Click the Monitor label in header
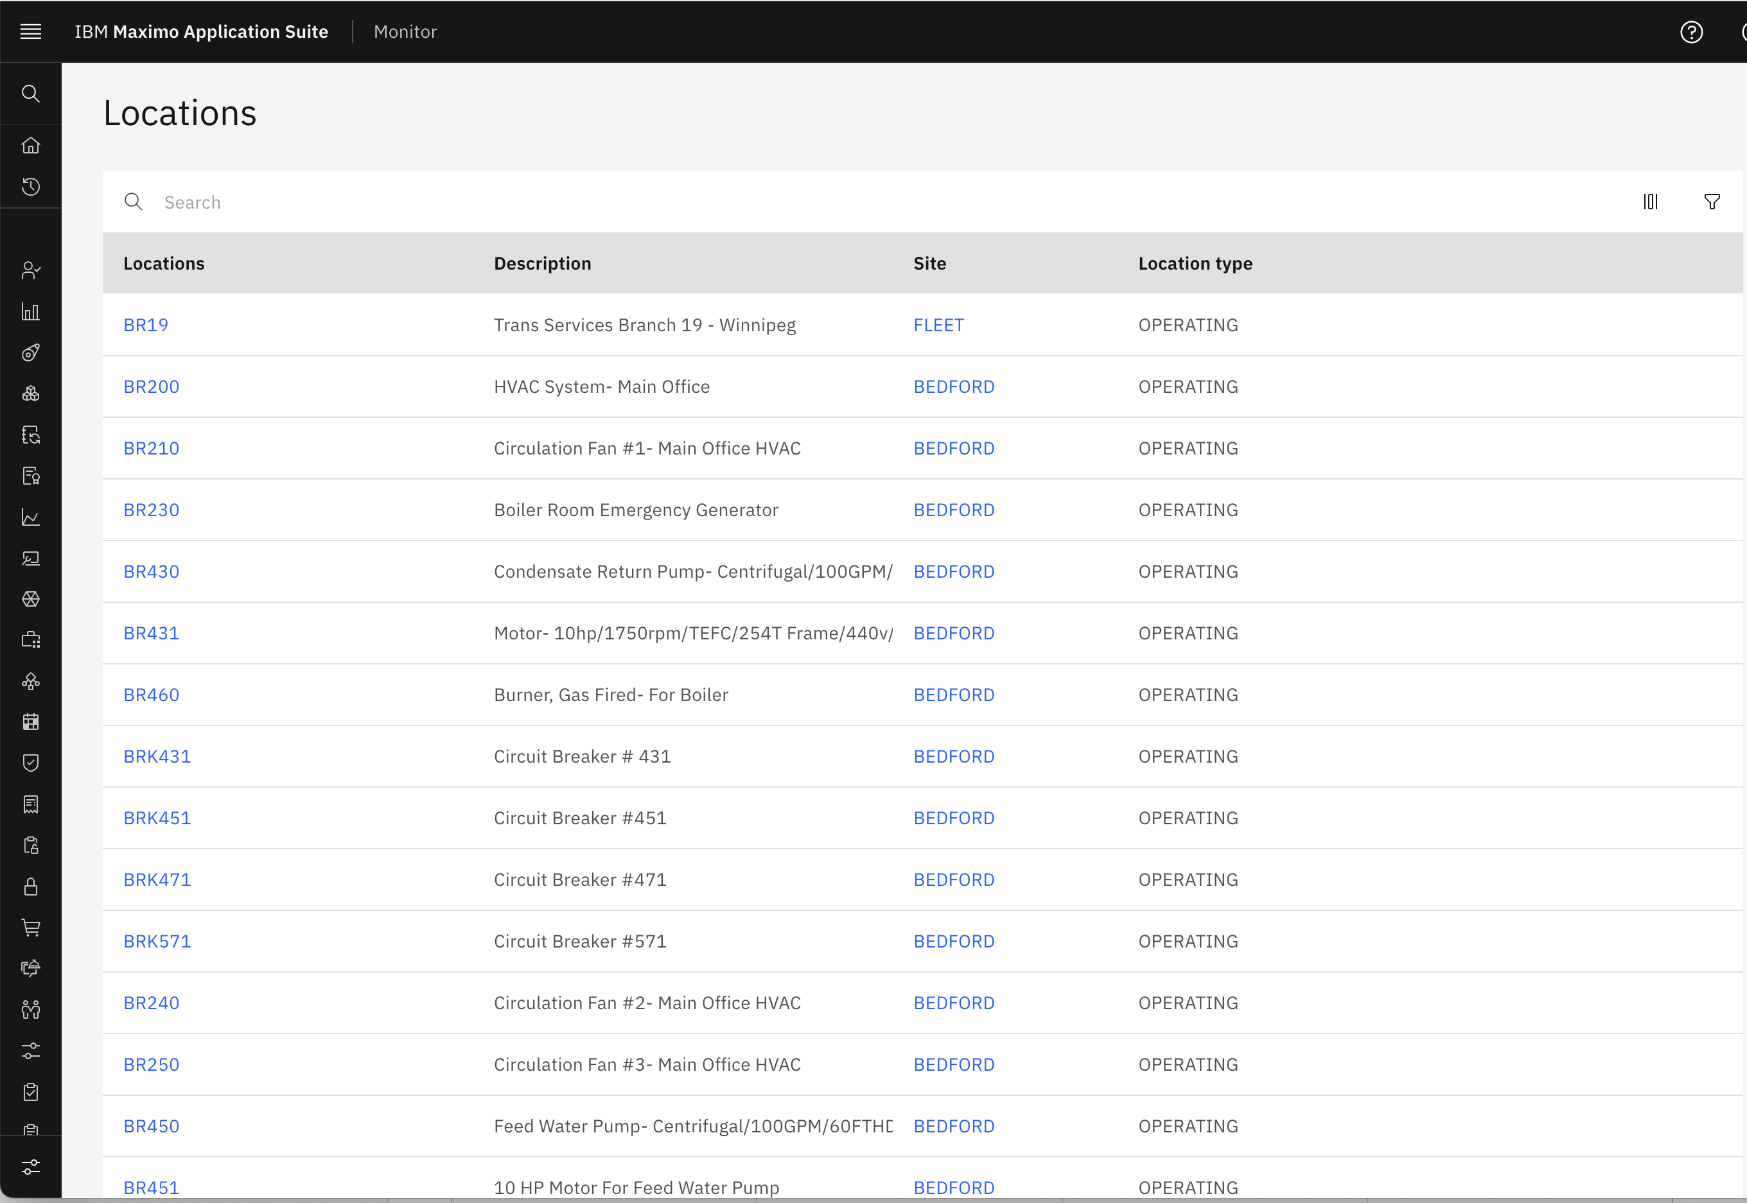 (x=405, y=31)
